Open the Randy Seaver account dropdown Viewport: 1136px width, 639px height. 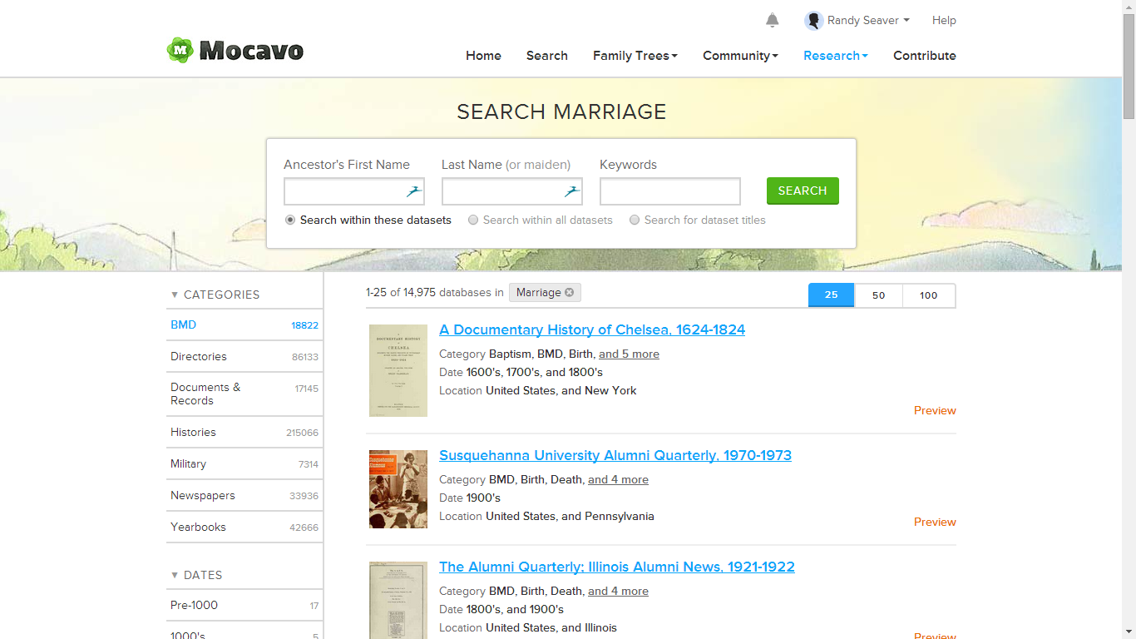pos(868,21)
